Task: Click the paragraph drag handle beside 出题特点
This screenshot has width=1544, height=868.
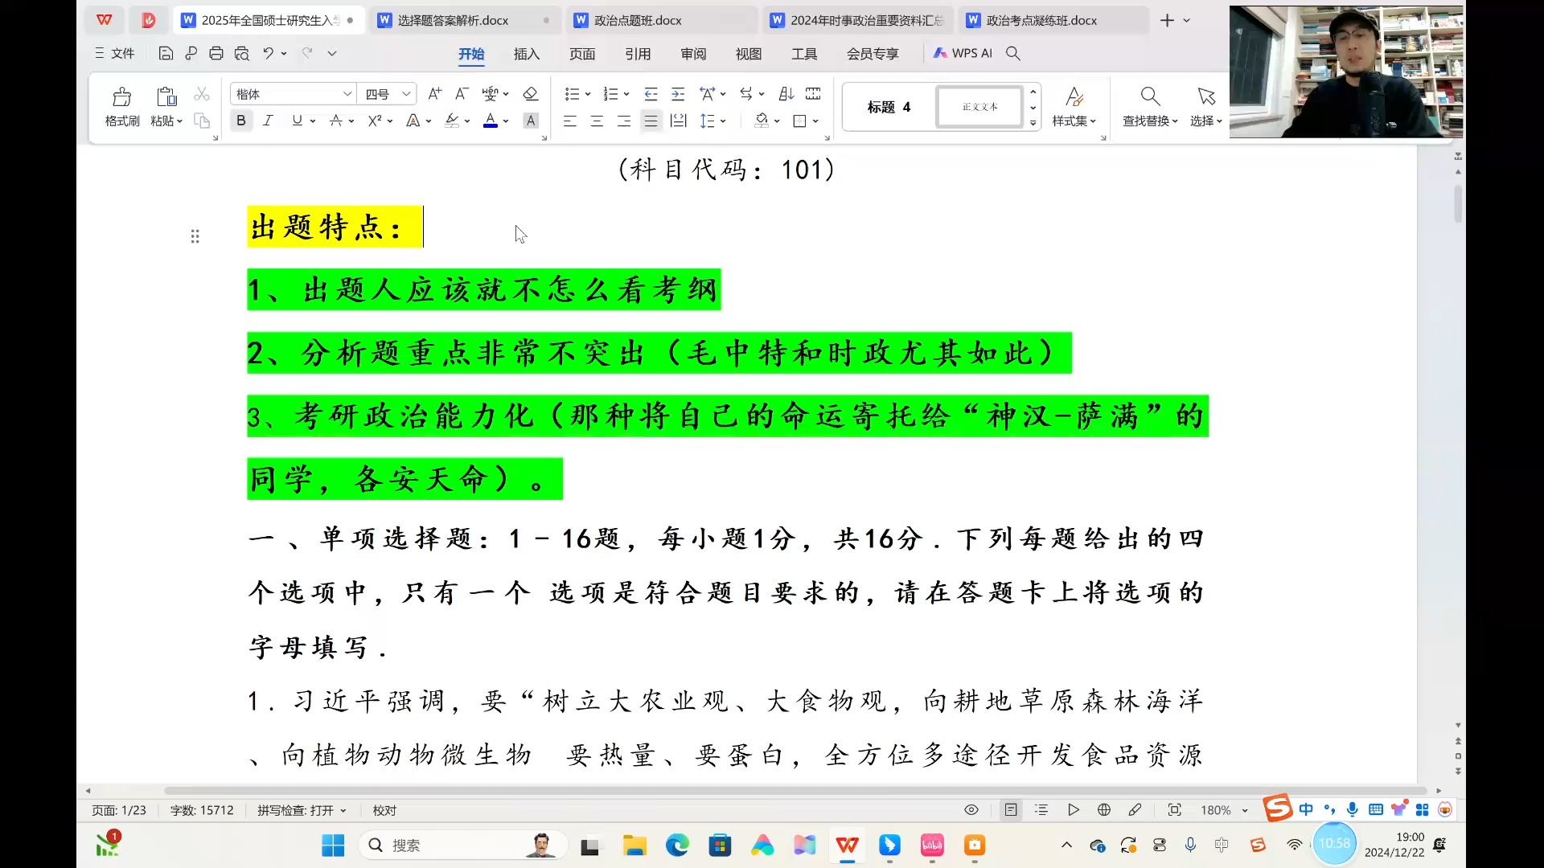Action: 195,236
